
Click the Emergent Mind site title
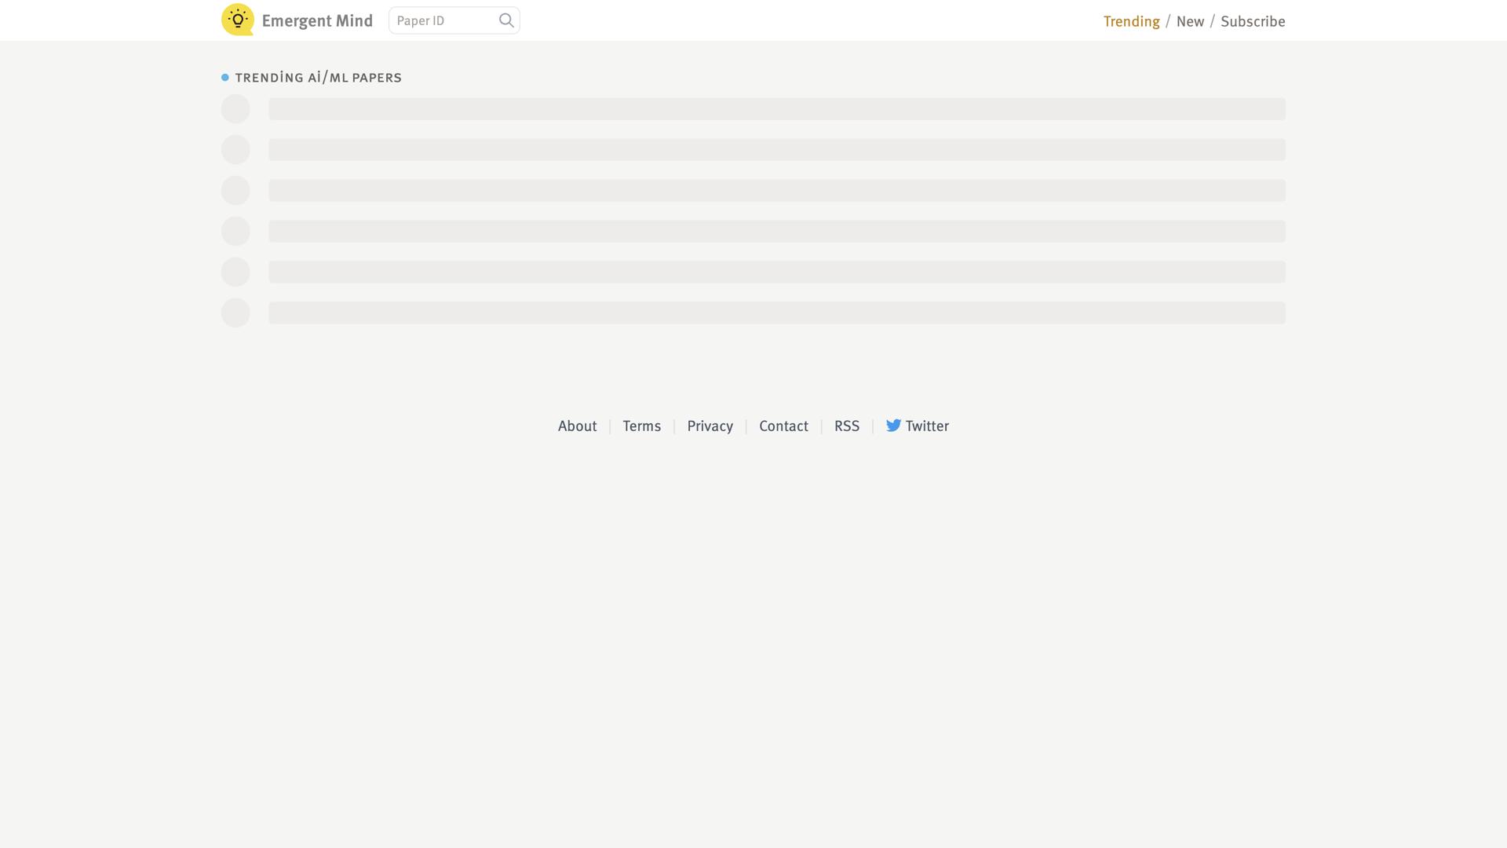(317, 20)
